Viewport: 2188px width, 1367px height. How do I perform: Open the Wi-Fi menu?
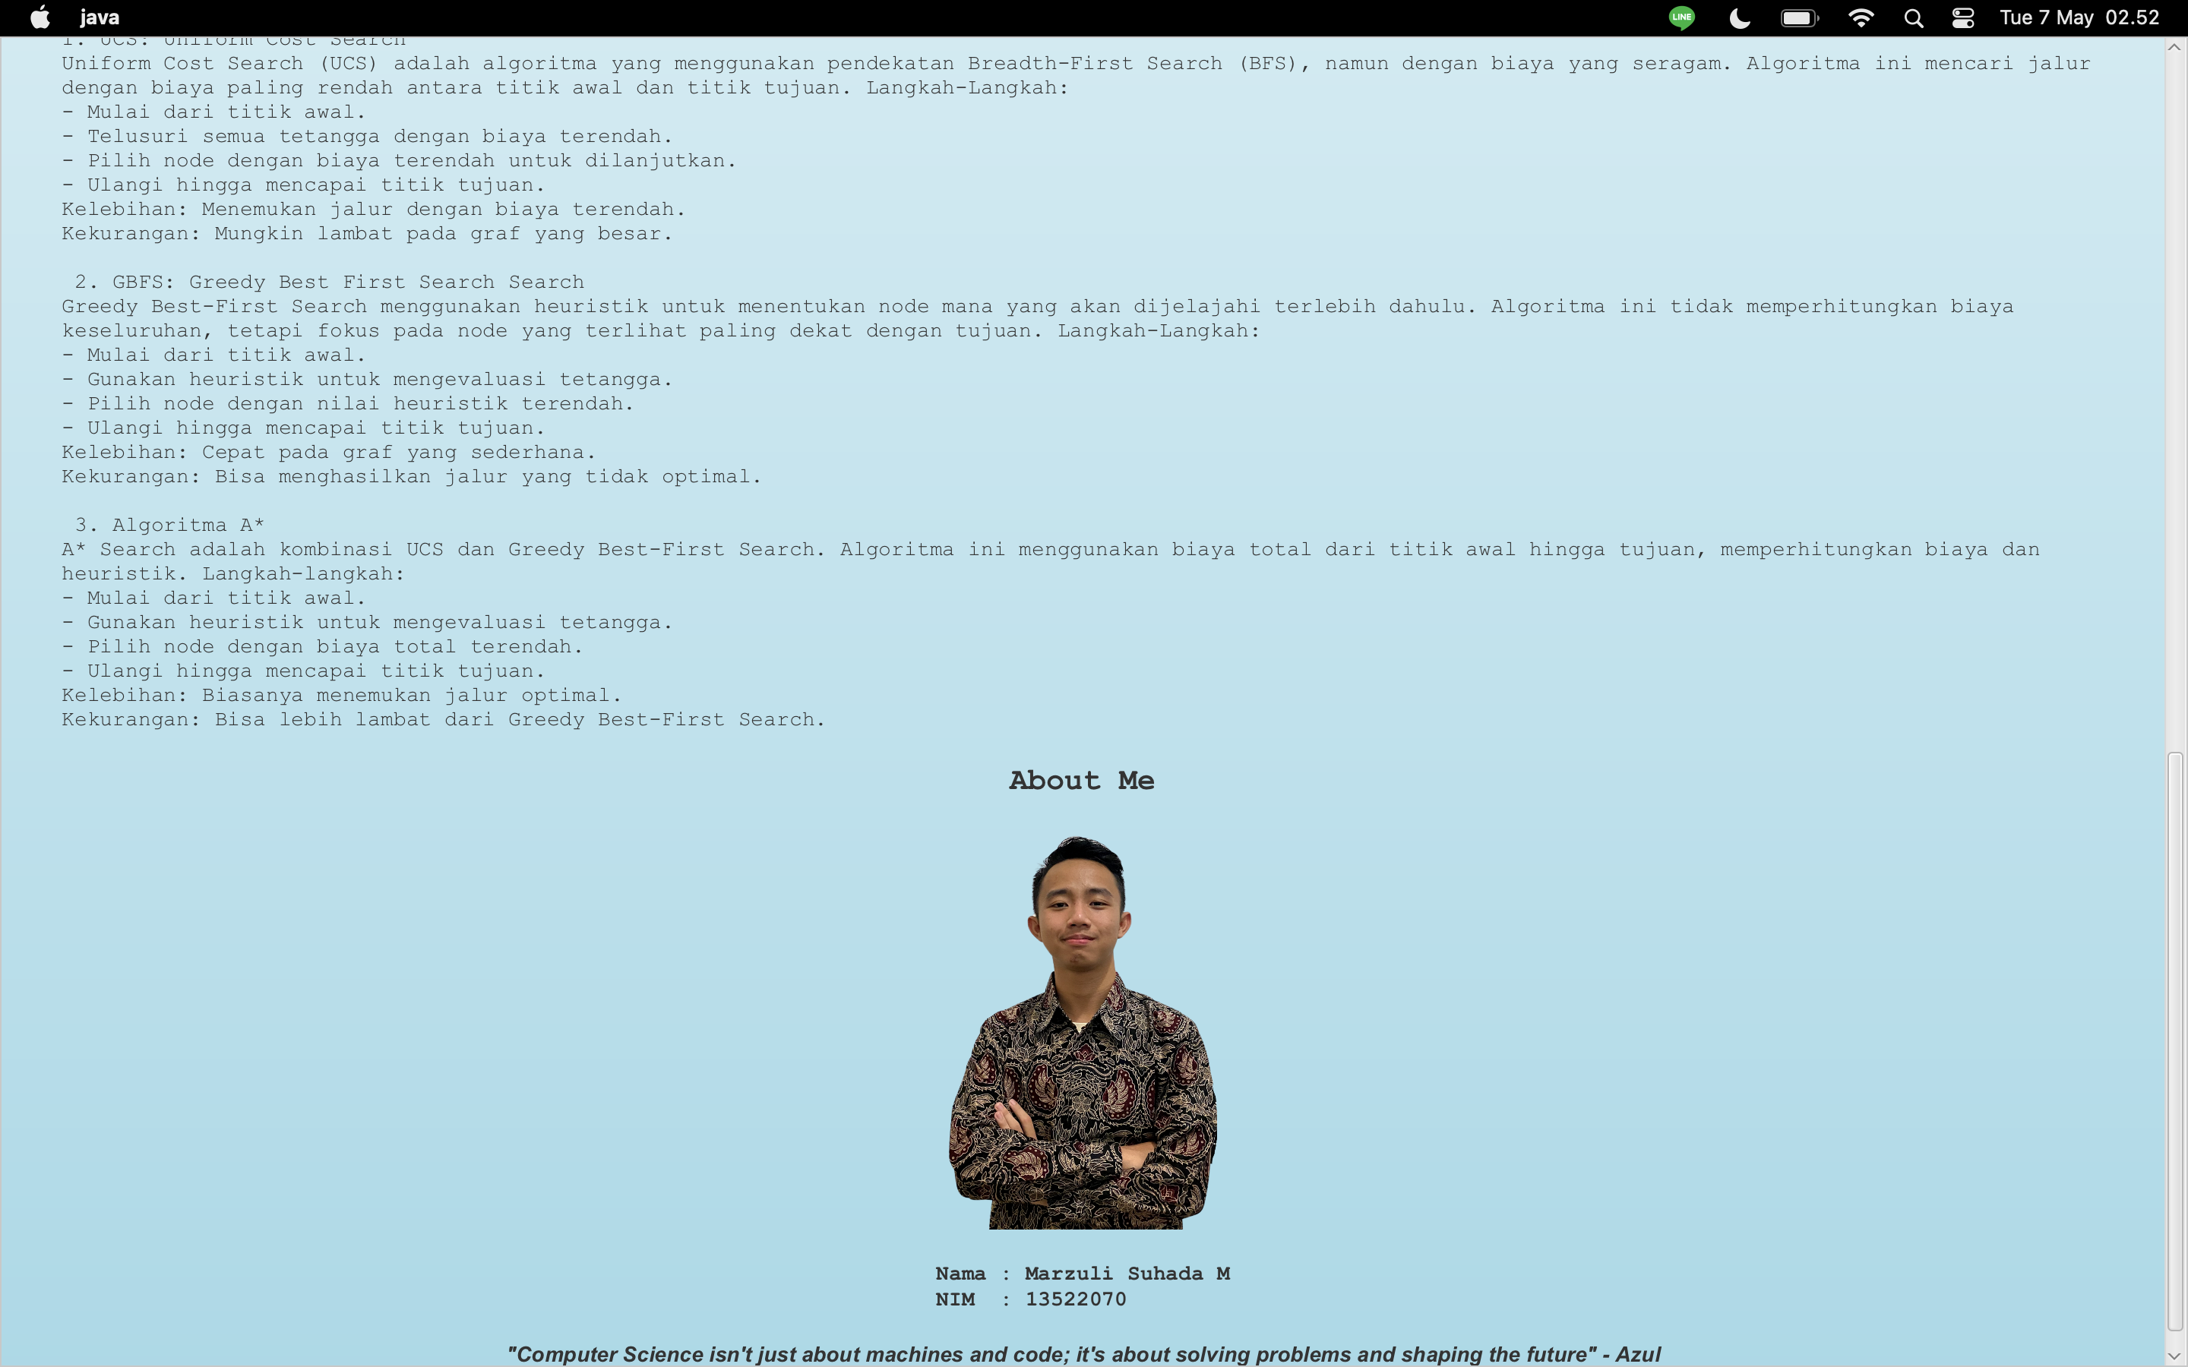coord(1860,17)
